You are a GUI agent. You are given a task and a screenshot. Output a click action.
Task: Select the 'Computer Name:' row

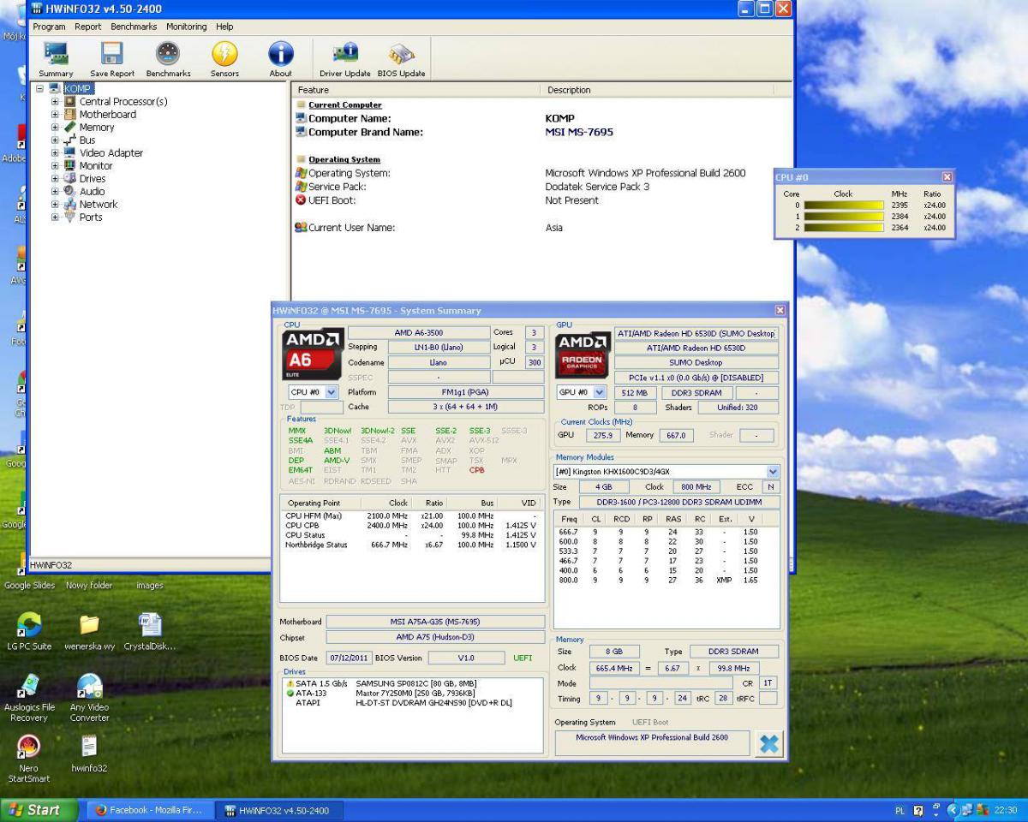click(540, 118)
